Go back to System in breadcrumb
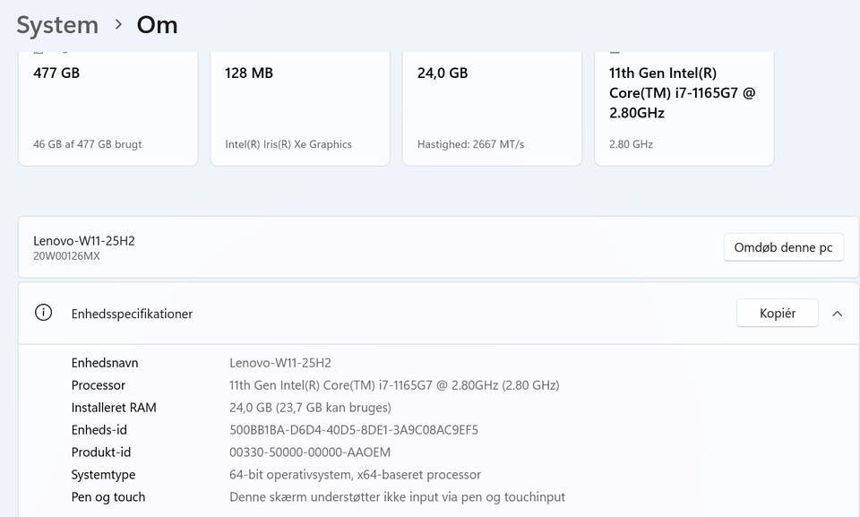Image resolution: width=860 pixels, height=517 pixels. point(57,25)
